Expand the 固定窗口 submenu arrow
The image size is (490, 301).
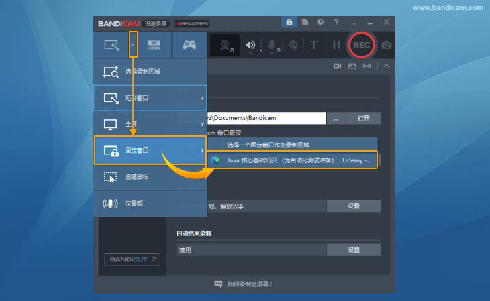click(x=202, y=150)
